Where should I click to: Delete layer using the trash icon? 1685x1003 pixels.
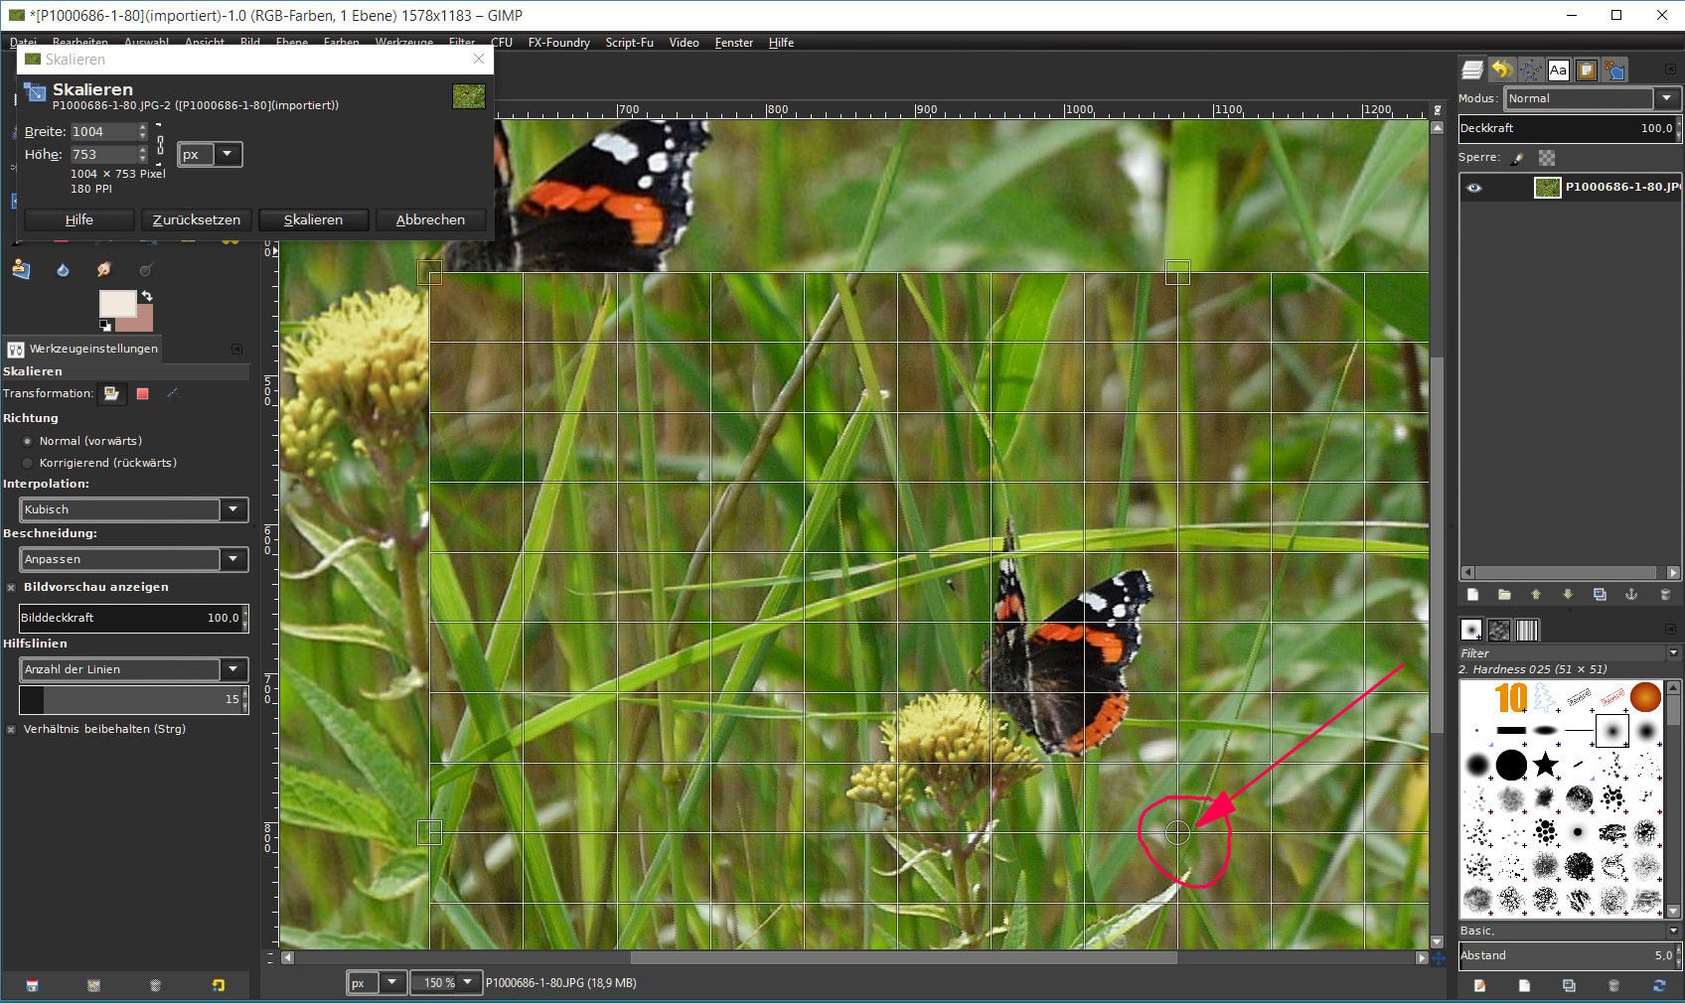pyautogui.click(x=1665, y=595)
